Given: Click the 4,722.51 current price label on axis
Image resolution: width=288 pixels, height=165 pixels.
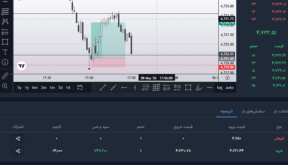Looking at the screenshot, I should (x=227, y=54).
